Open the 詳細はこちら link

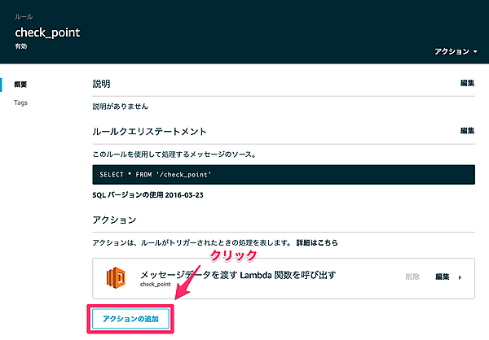(x=317, y=243)
